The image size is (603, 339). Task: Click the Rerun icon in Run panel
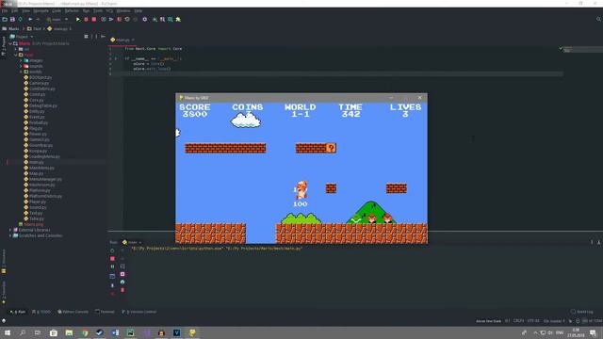(x=112, y=250)
